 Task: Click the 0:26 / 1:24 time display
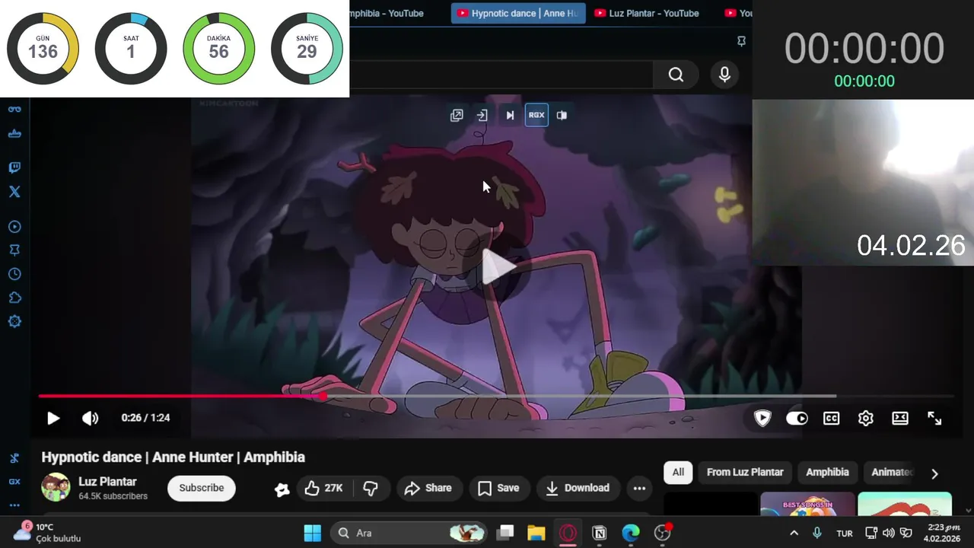145,418
